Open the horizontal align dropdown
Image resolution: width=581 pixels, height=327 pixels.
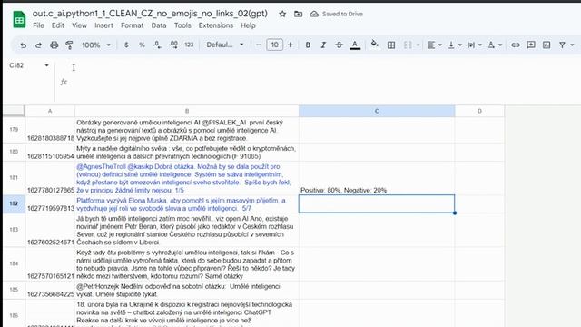tap(434, 45)
